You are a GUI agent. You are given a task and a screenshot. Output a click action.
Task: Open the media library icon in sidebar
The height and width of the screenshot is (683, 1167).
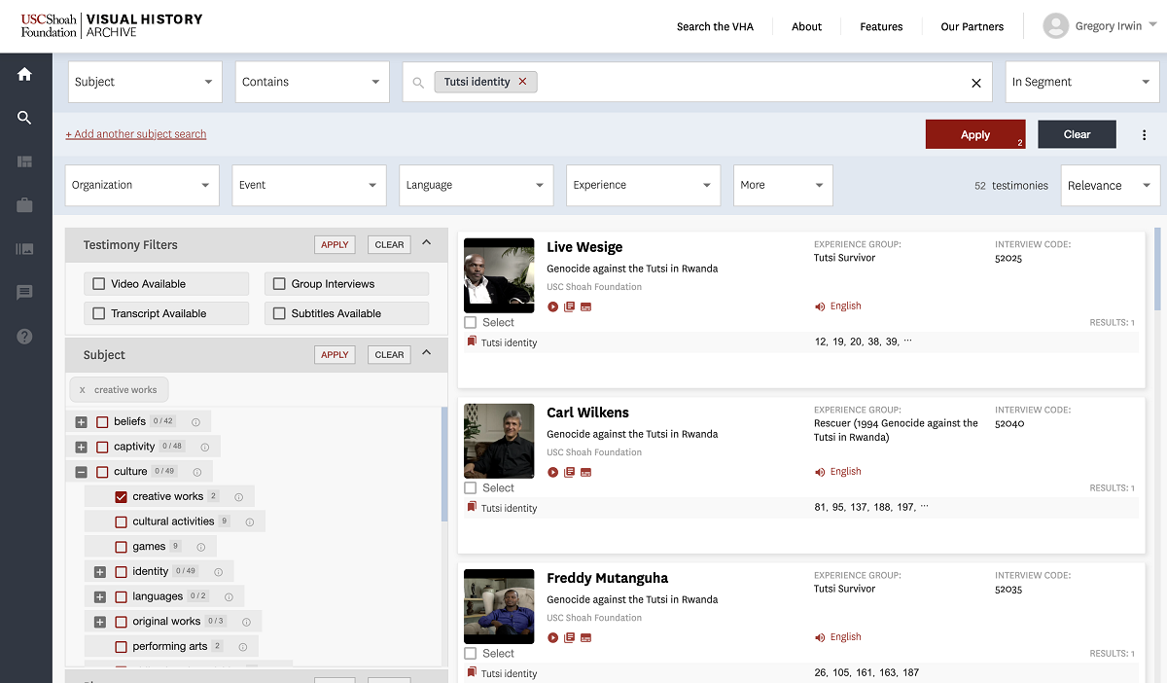pos(24,249)
